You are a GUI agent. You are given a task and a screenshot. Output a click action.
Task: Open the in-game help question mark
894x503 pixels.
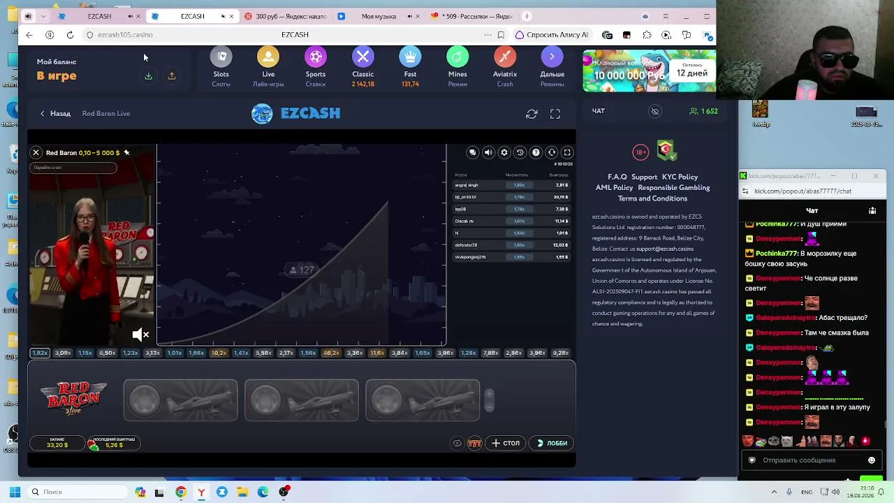(536, 152)
